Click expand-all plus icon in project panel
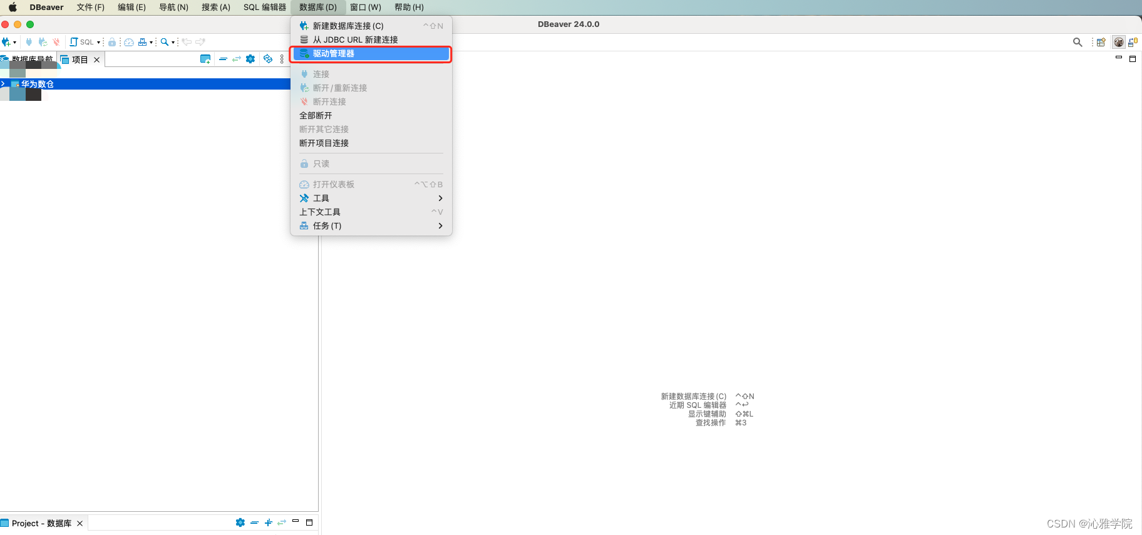The width and height of the screenshot is (1142, 535). coord(268,522)
